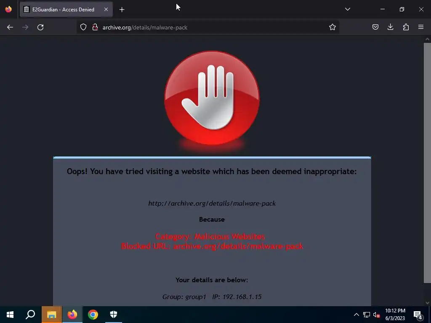Click the "Oops! You have tried visiting" heading
This screenshot has width=431, height=323.
[212, 172]
